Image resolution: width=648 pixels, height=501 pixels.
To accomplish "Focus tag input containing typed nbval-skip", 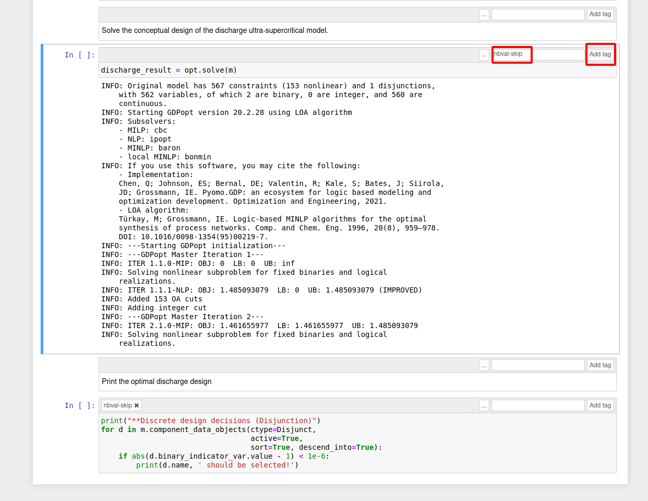I will [538, 54].
